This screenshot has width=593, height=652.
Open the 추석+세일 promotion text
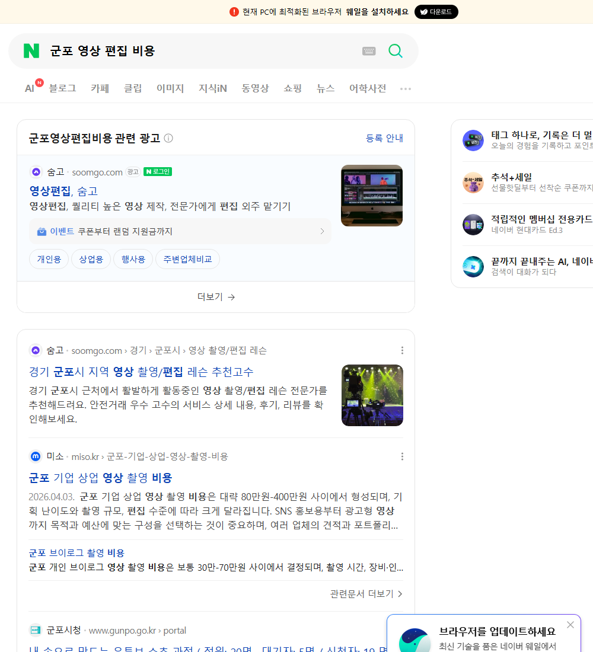coord(511,177)
